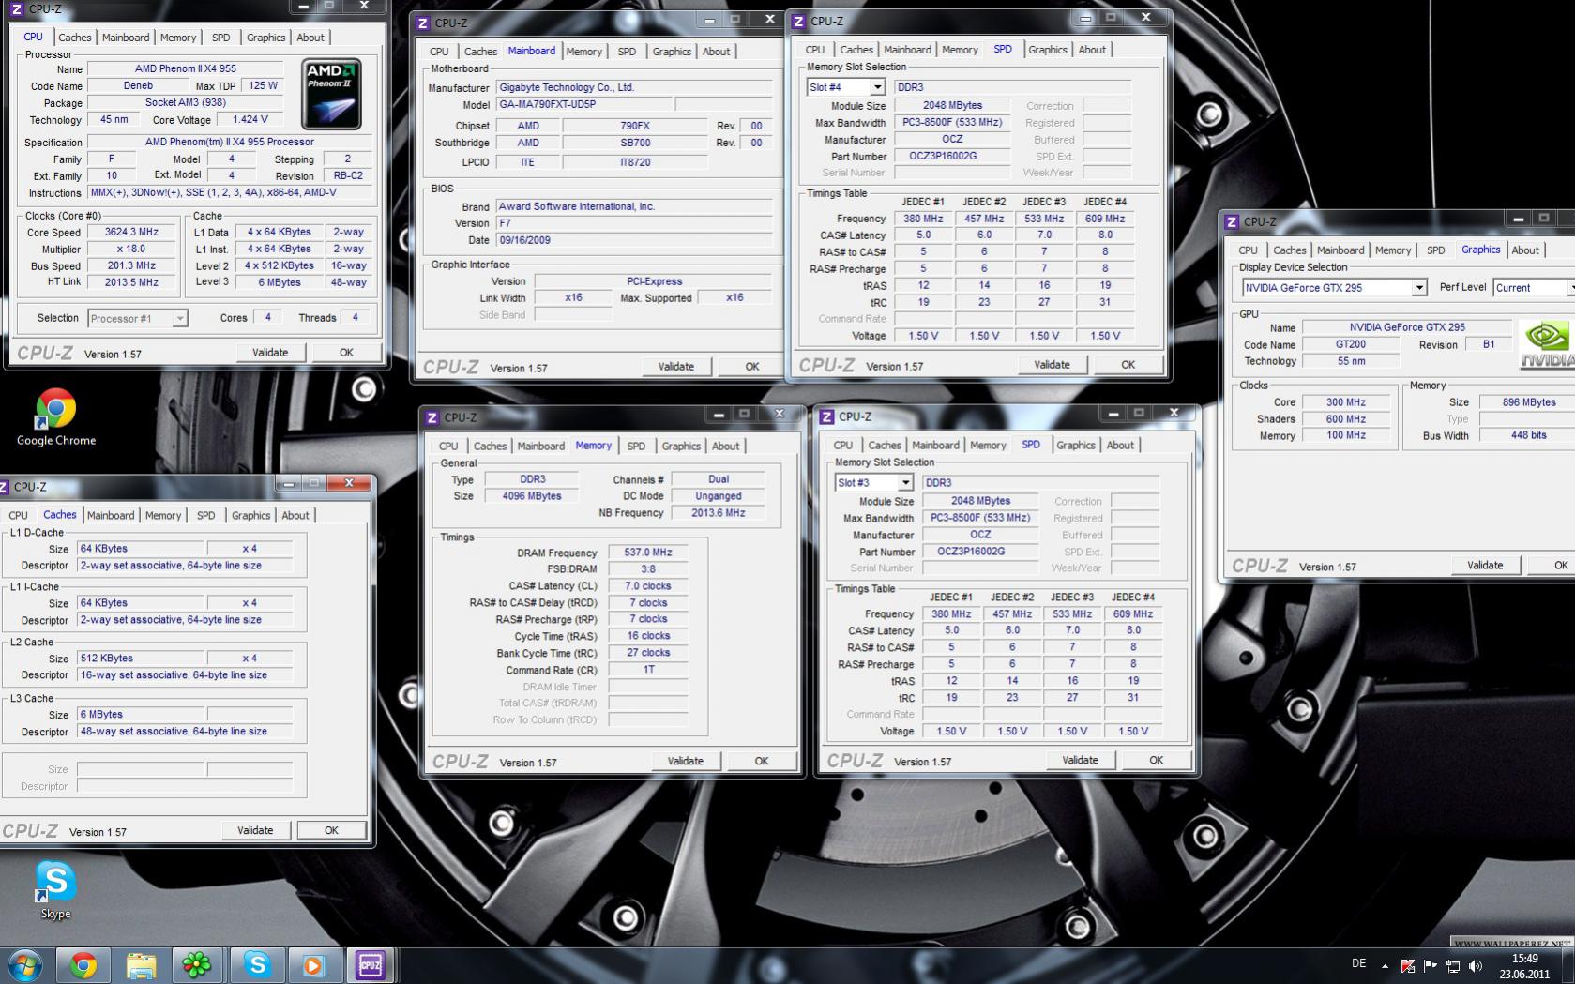
Task: Click the memory size value '4096 MBytes'
Action: coord(532,496)
